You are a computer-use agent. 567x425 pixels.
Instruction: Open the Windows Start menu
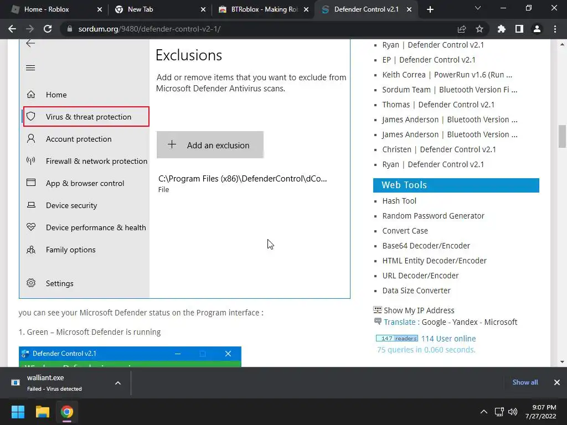tap(18, 412)
